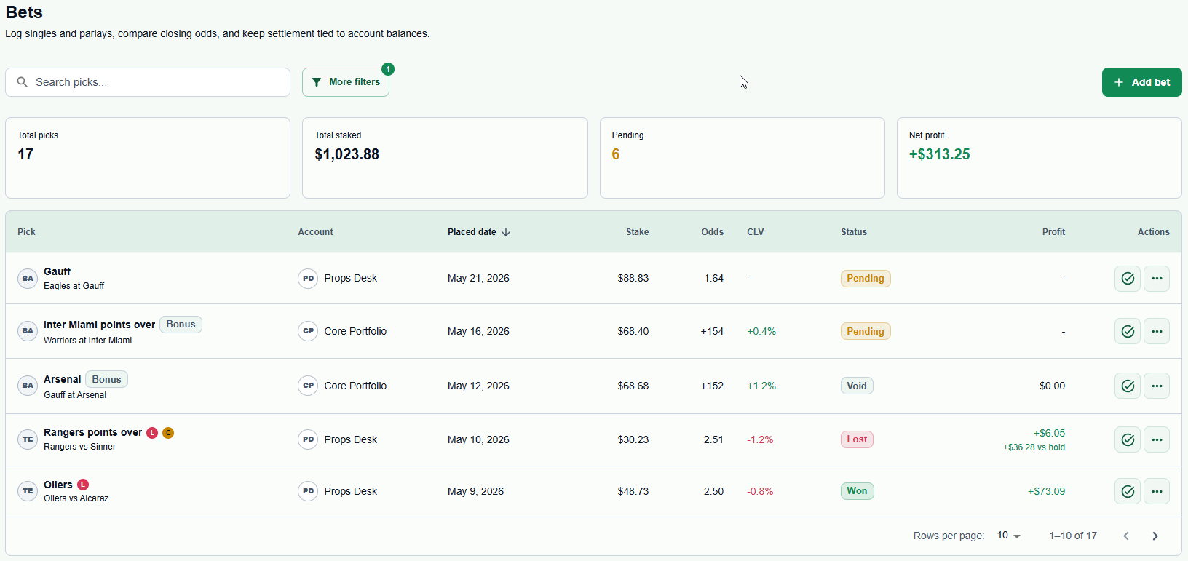This screenshot has width=1188, height=561.
Task: Click the Search picks input field
Action: pos(148,82)
